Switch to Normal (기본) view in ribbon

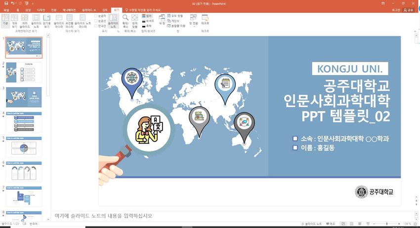pyautogui.click(x=5, y=21)
